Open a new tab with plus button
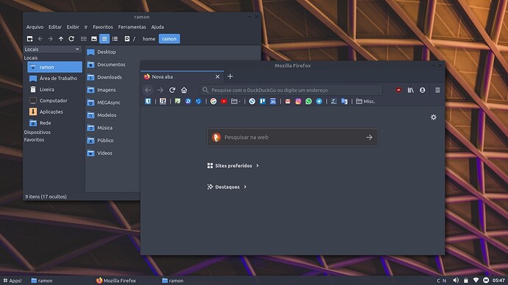 click(x=230, y=77)
